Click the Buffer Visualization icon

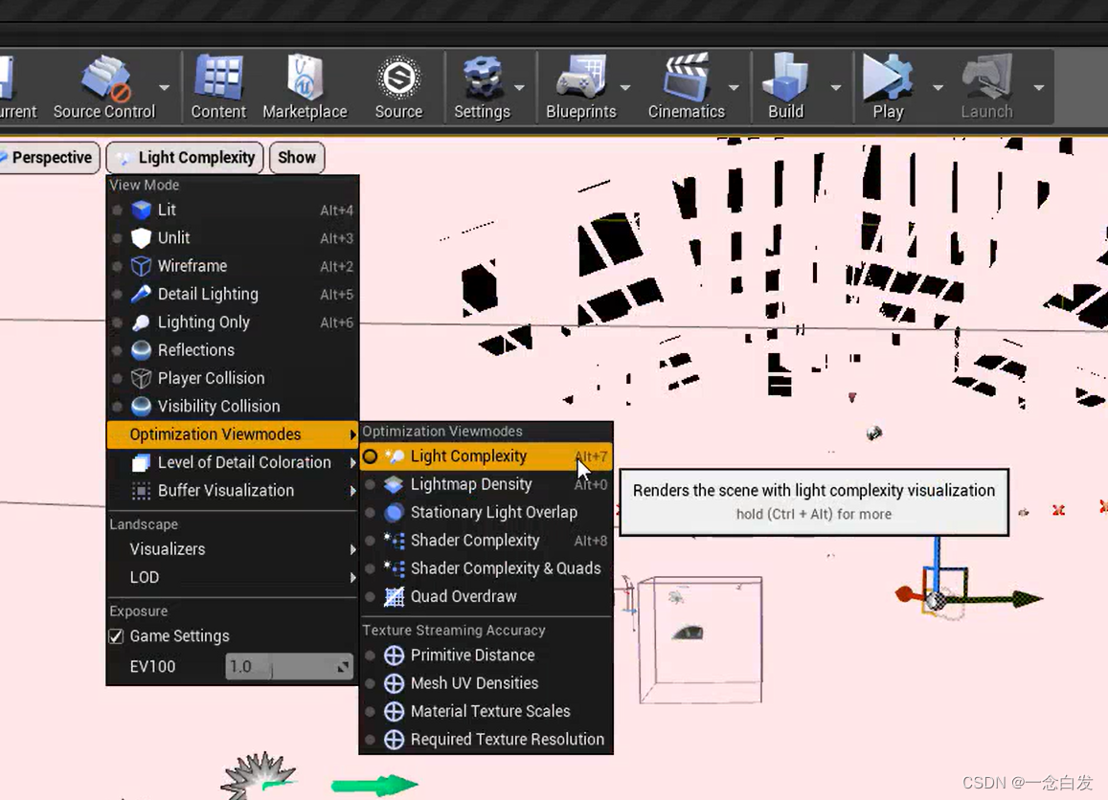pyautogui.click(x=142, y=491)
